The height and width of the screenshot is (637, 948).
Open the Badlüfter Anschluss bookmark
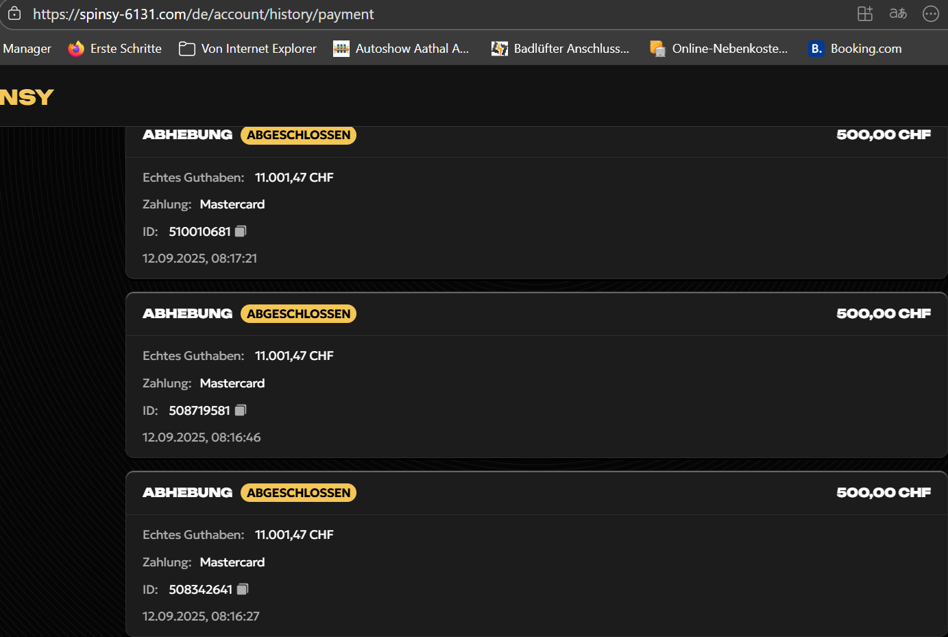[x=560, y=49]
